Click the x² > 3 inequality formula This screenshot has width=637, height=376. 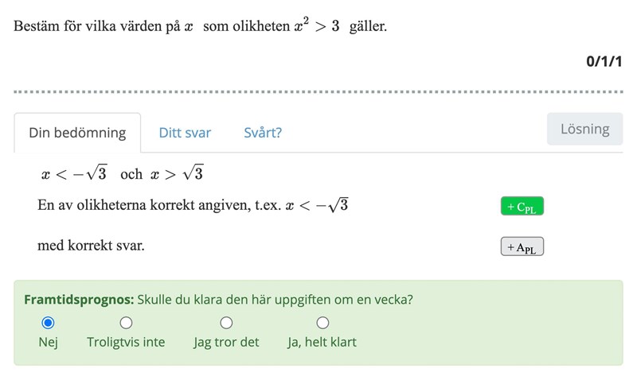tap(318, 25)
